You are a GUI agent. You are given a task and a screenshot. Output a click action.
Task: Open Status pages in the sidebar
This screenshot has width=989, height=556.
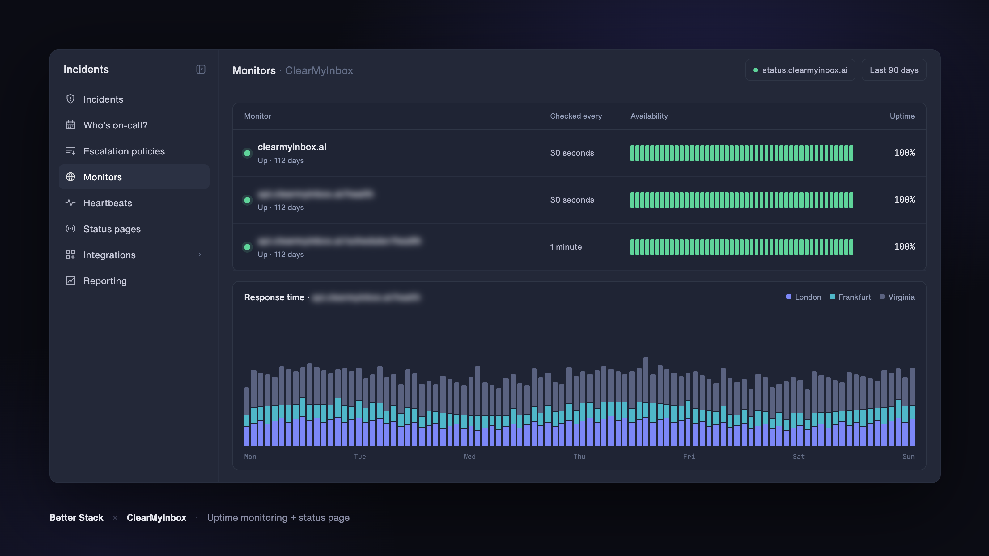click(134, 229)
